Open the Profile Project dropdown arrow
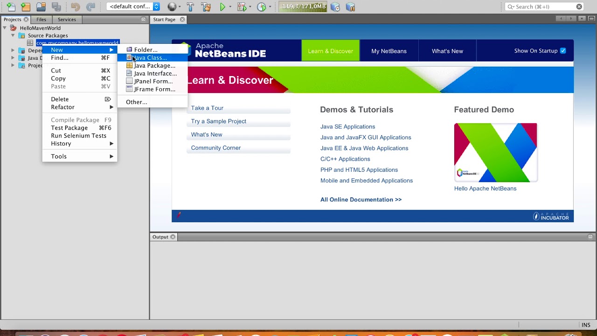This screenshot has width=597, height=336. (270, 7)
